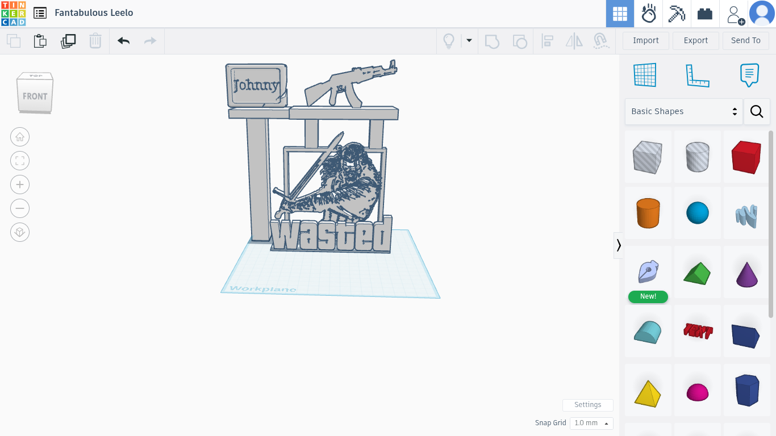Undo the last action
The image size is (776, 436).
(x=123, y=41)
